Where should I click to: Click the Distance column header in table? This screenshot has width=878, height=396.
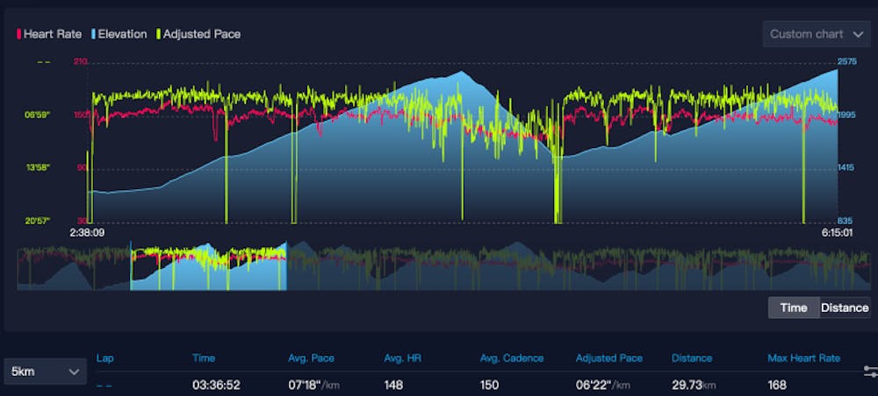coord(692,358)
